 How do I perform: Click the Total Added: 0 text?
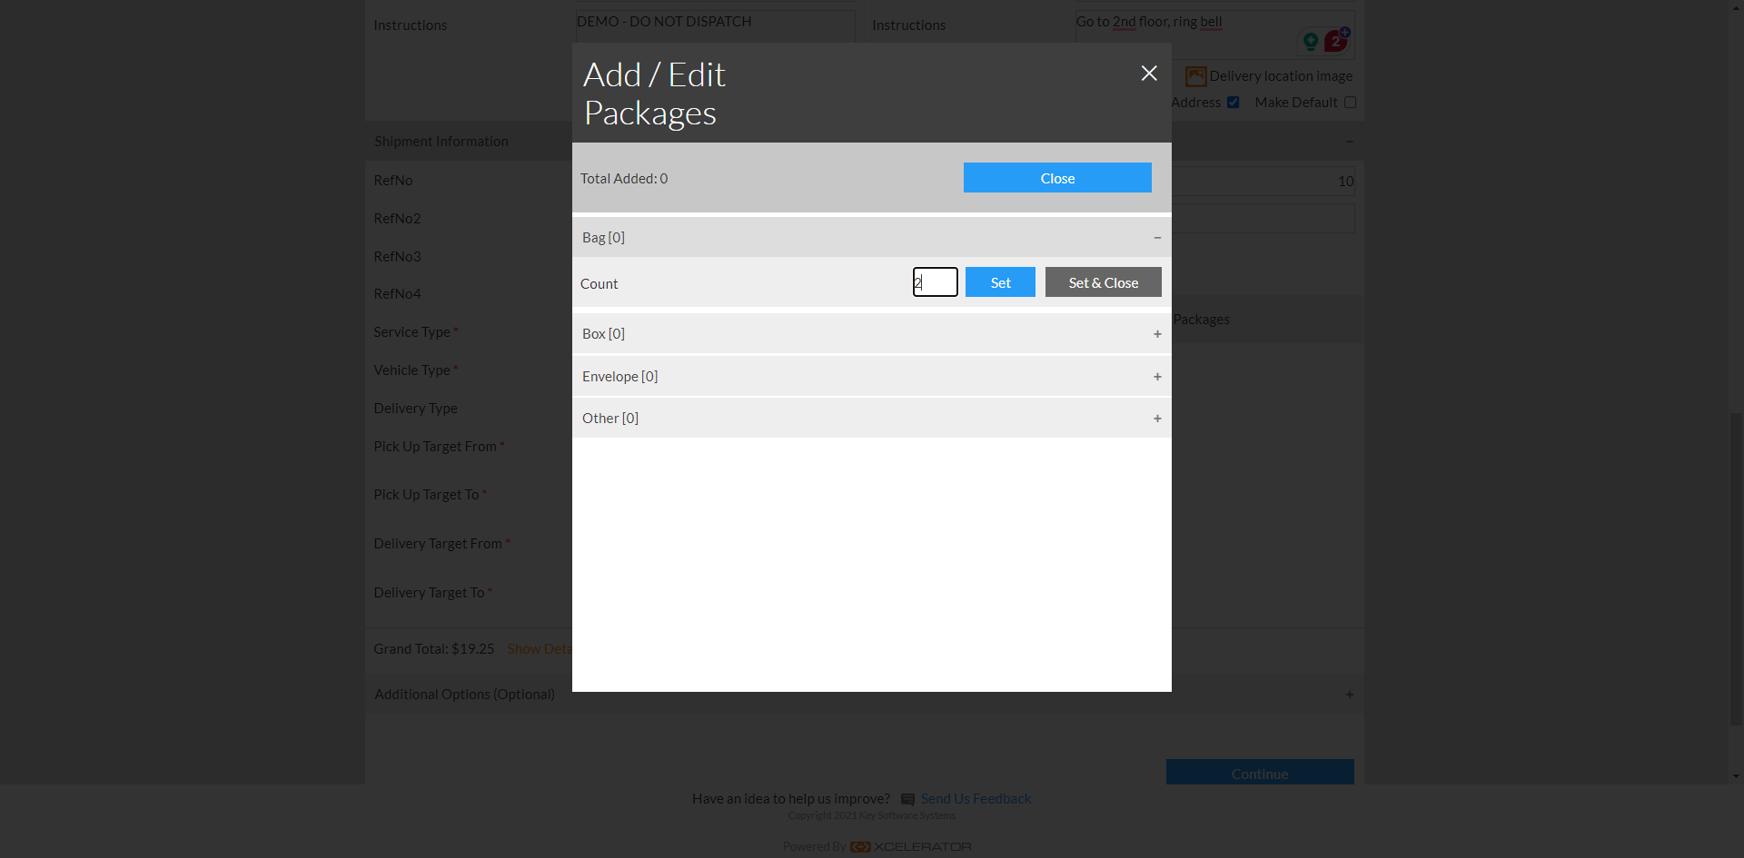624,179
